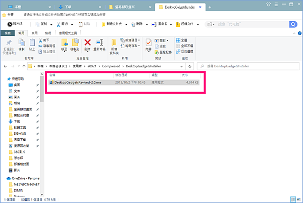Screen dimensions: 303x203
Task: Click the Compressed breadcrumb in address bar
Action: point(111,66)
